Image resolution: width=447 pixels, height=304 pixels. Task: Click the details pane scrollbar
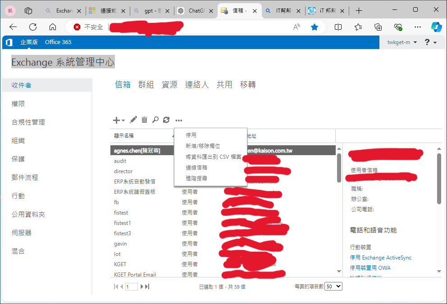(439, 179)
